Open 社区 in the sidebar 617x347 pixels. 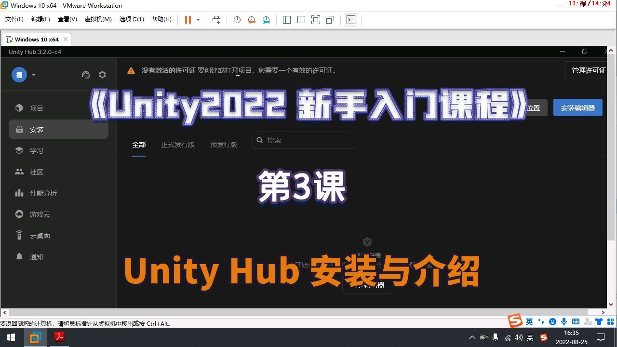tap(58, 172)
